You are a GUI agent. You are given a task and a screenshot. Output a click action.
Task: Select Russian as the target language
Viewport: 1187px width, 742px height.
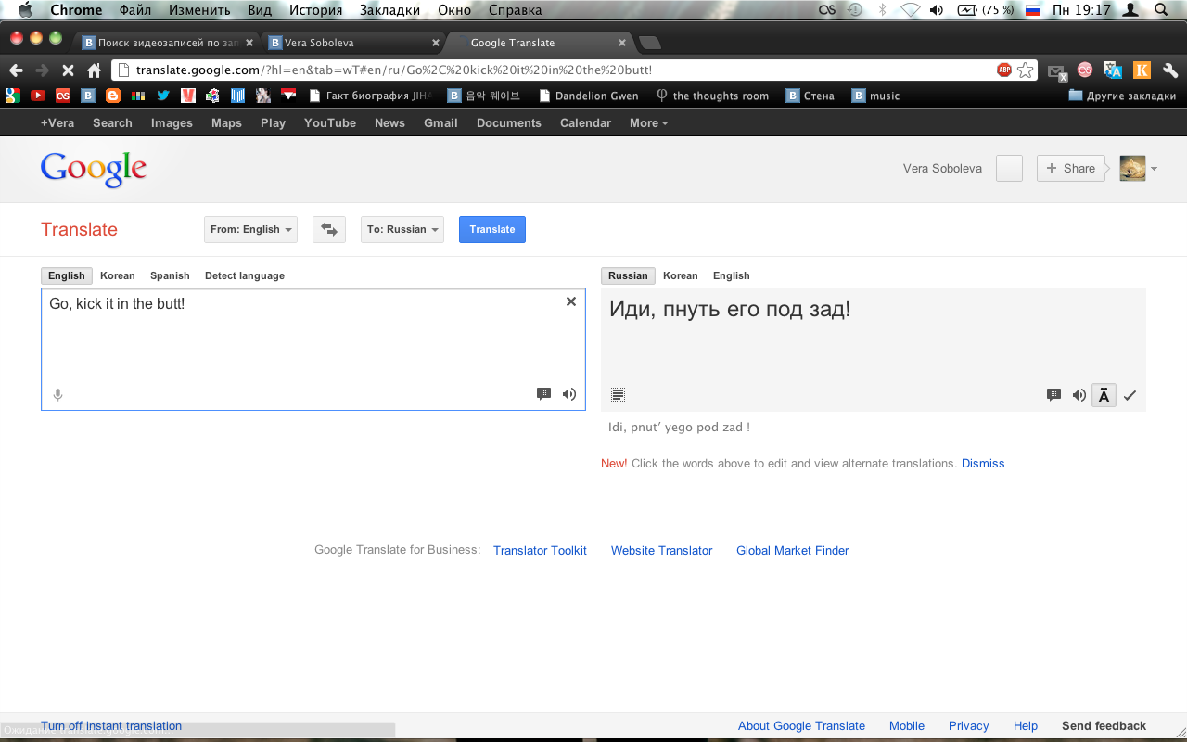click(x=628, y=275)
